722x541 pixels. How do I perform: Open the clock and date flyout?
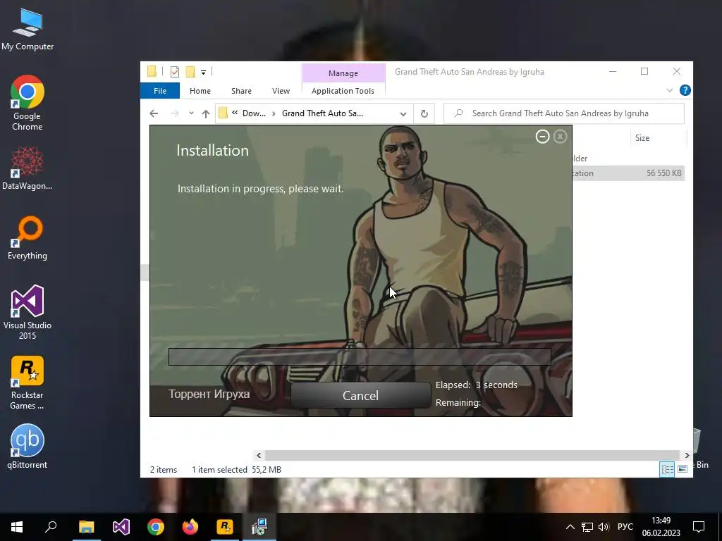[x=661, y=527]
